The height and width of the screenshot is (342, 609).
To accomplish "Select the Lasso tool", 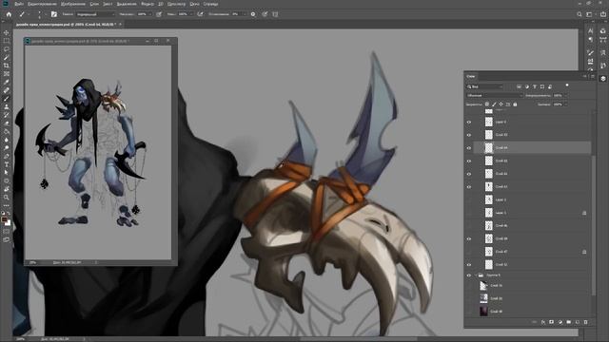I will tap(7, 49).
